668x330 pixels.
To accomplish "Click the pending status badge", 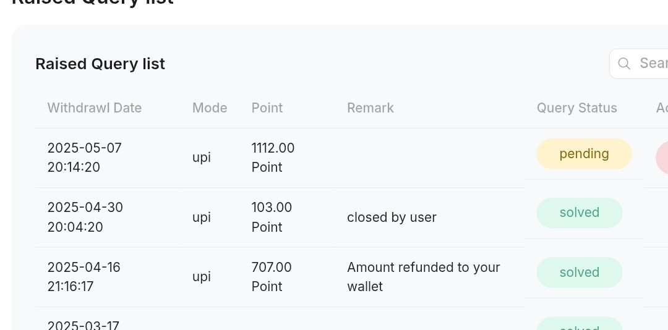I will 584,154.
